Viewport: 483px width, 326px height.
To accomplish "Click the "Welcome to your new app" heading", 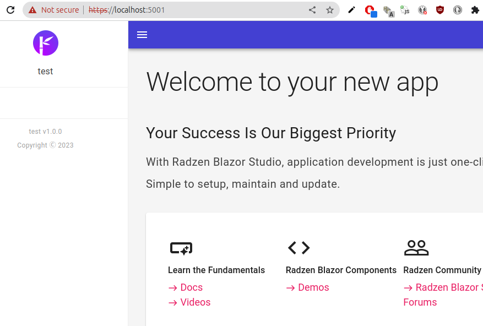I will pos(292,82).
